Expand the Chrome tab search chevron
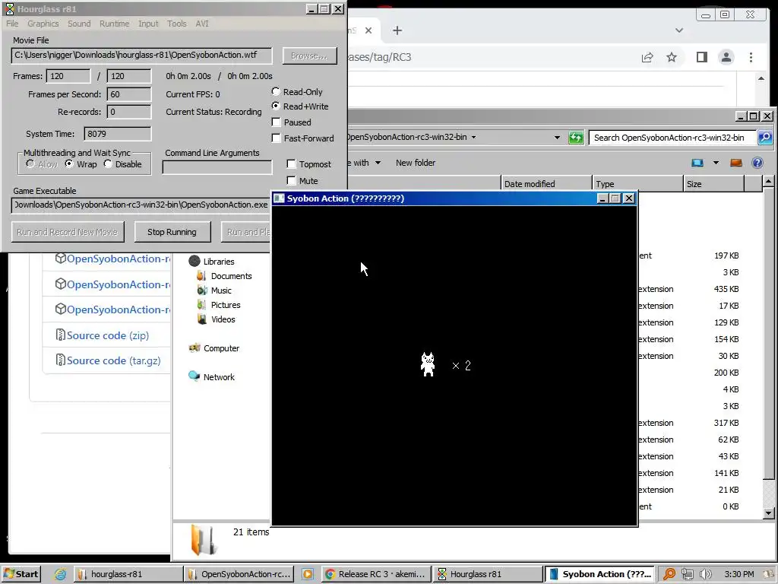This screenshot has height=584, width=778. [678, 30]
